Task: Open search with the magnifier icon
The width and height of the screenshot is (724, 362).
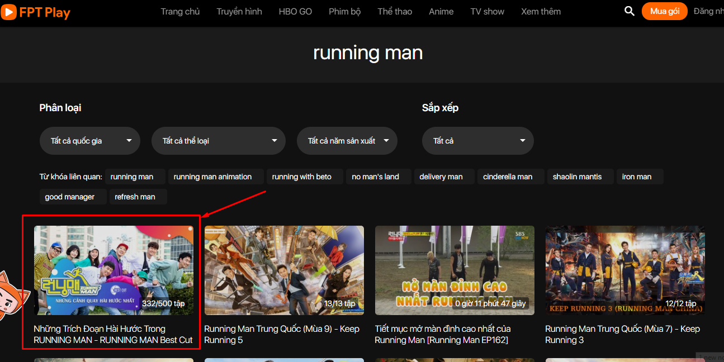Action: click(x=630, y=11)
